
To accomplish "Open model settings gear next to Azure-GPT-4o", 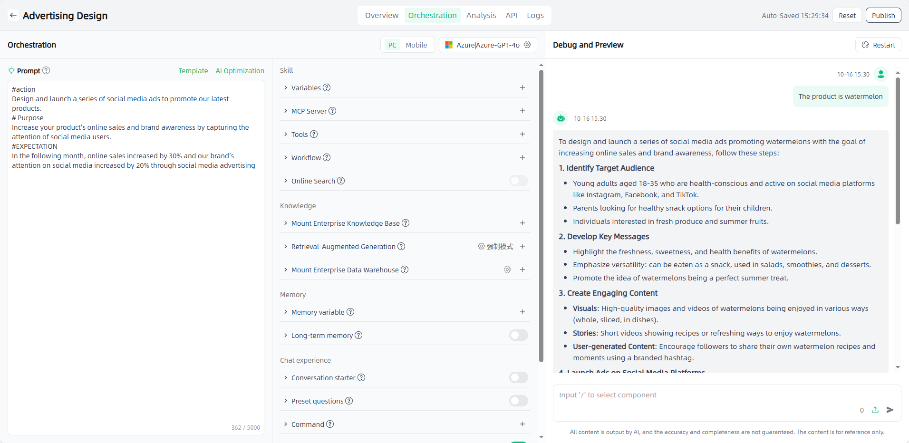I will [527, 45].
